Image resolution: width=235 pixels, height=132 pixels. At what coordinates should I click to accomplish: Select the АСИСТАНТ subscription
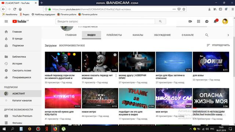[x=21, y=93]
